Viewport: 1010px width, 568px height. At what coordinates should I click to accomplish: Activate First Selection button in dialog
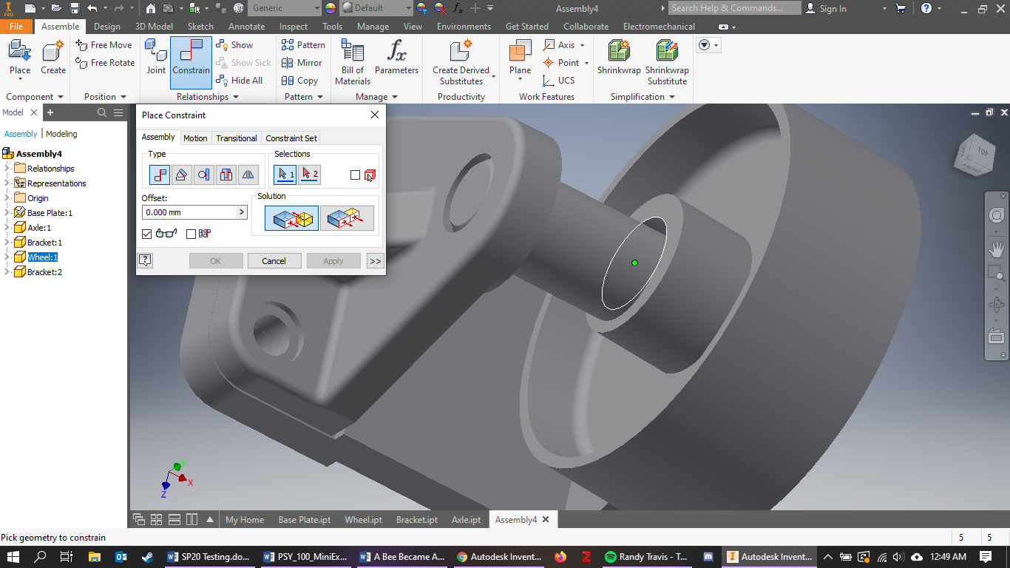pos(285,175)
